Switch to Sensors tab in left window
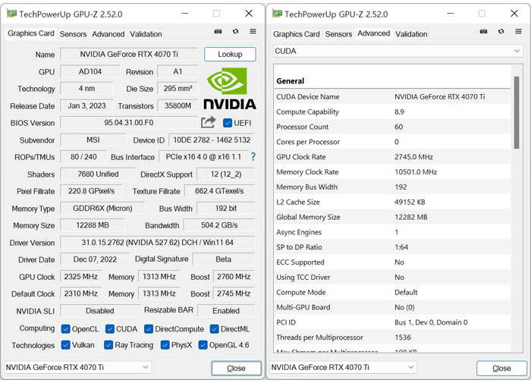The image size is (531, 383). point(73,34)
